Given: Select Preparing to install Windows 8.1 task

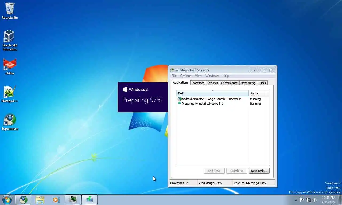Looking at the screenshot, I should (x=223, y=104).
